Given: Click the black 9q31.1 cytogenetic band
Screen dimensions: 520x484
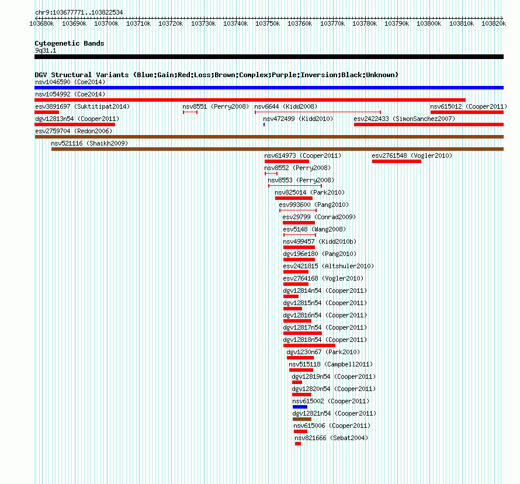Looking at the screenshot, I should point(269,57).
